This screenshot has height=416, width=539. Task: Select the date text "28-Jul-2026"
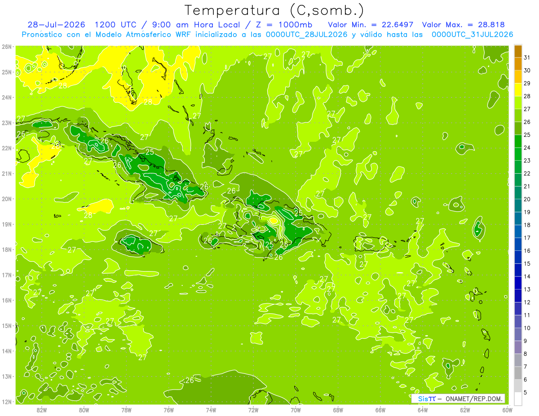tap(57, 25)
